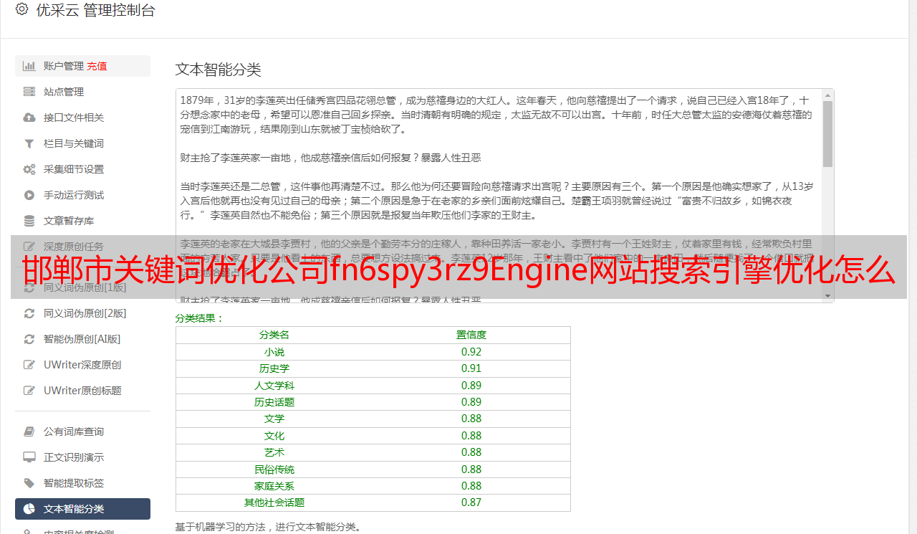Screen dimensions: 917x534
Task: Click the filter icon next to 栏目与关键词
Action: 29,143
